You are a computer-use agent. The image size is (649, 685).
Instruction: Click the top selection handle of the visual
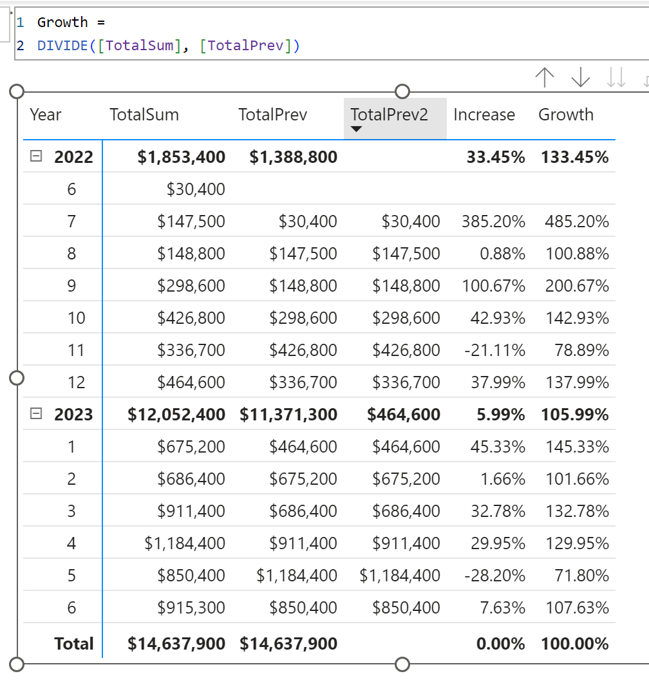click(402, 91)
